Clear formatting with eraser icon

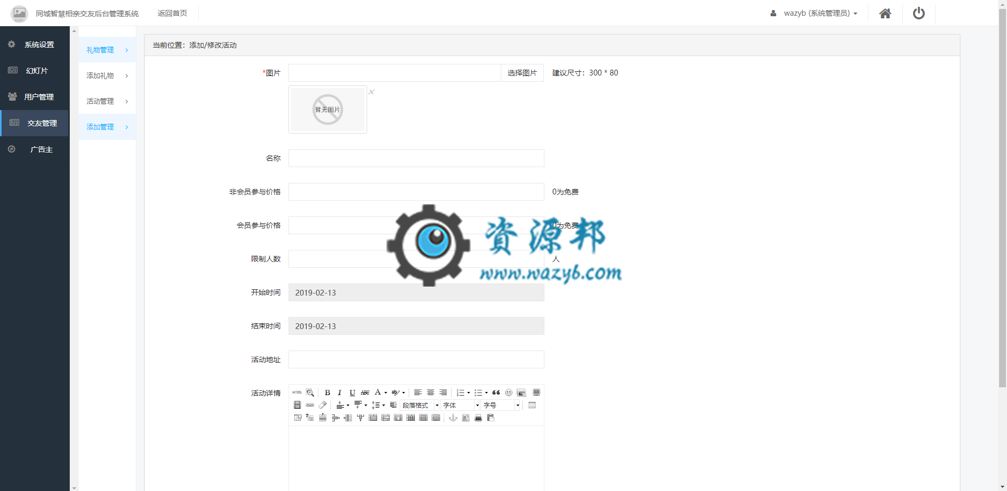(x=323, y=405)
